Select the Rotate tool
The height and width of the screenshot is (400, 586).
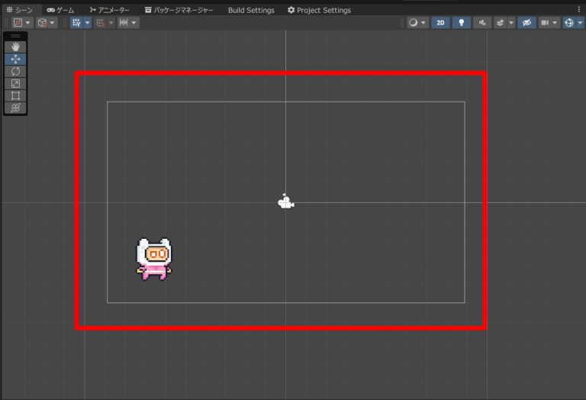click(15, 72)
